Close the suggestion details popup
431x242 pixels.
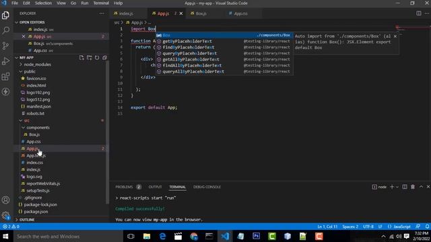click(x=395, y=36)
